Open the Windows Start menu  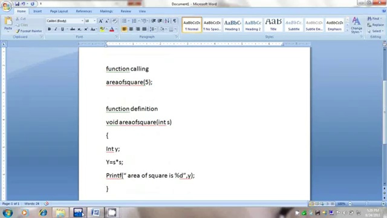pyautogui.click(x=7, y=213)
